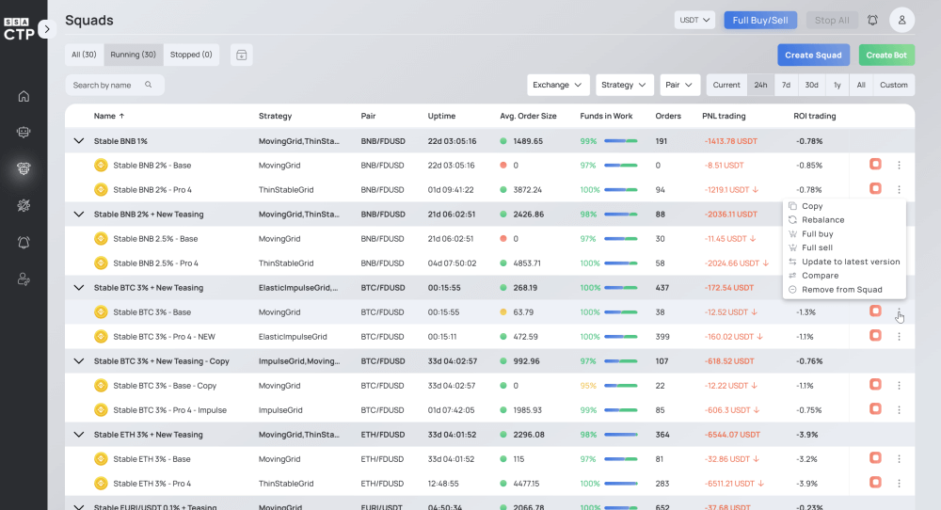Open the Home page from sidebar
Image resolution: width=941 pixels, height=510 pixels.
(x=24, y=96)
